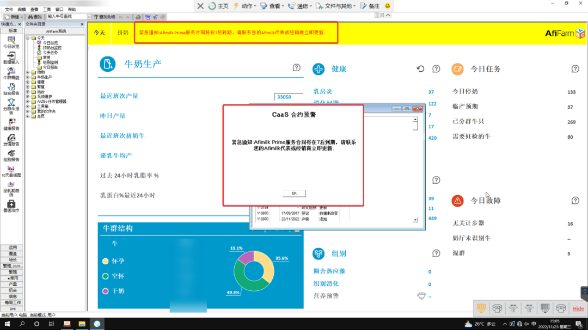This screenshot has height=330, width=588.
Task: Switch to the 今天 tab
Action: pyautogui.click(x=100, y=33)
